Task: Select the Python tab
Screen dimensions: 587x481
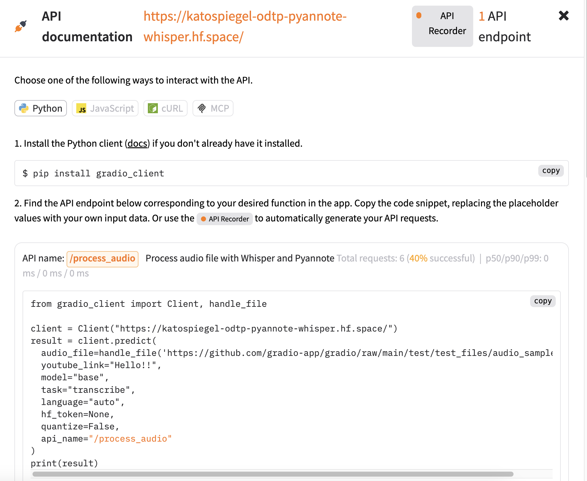Action: point(40,108)
